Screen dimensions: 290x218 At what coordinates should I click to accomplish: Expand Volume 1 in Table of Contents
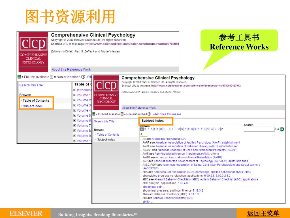(x=74, y=95)
